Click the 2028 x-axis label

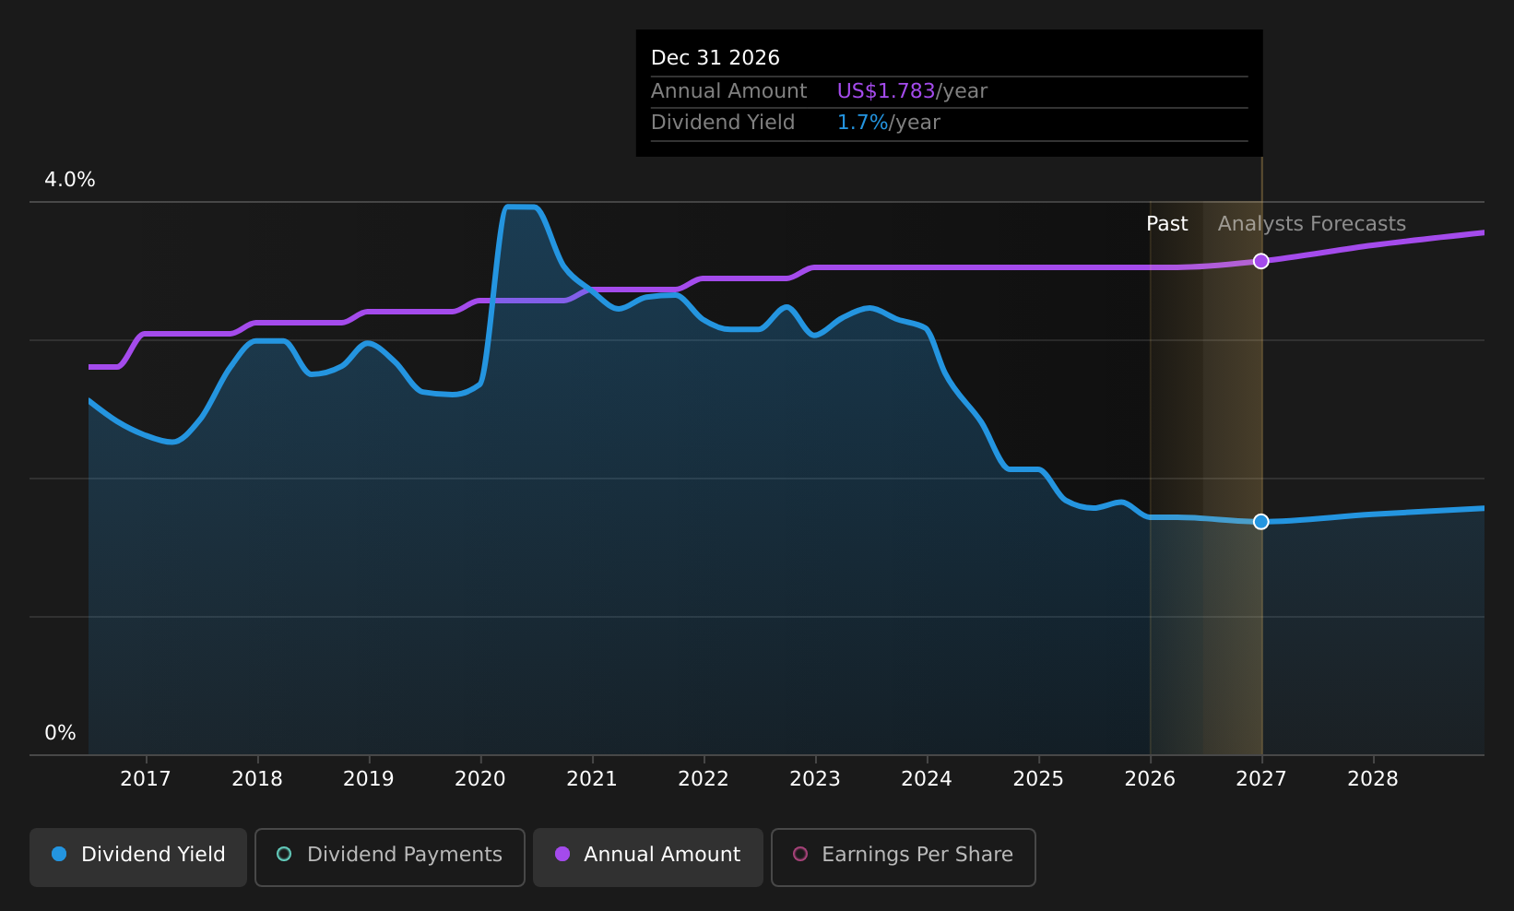(x=1373, y=779)
